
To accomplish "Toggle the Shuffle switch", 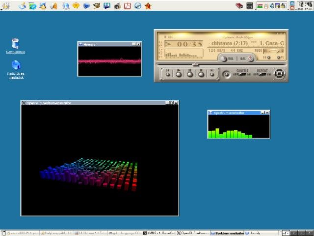I will pos(242,74).
